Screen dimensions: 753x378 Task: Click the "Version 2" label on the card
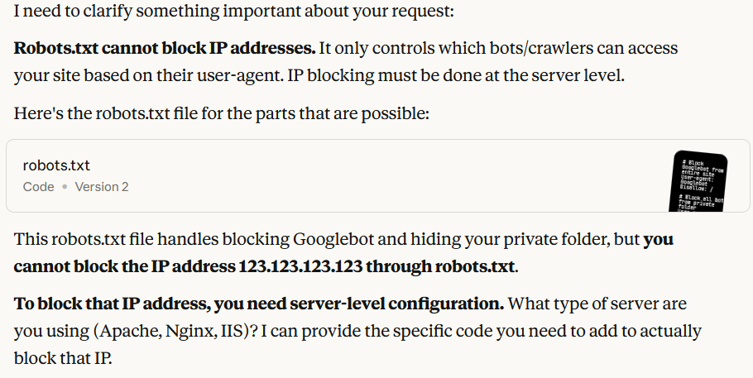(102, 187)
